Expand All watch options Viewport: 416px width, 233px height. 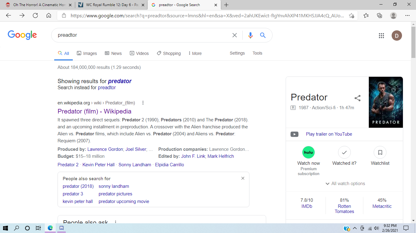click(345, 184)
